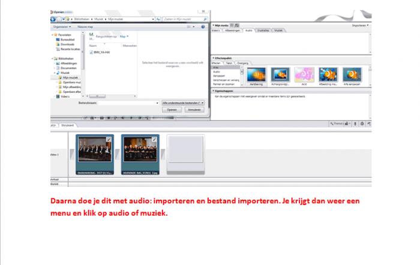The image size is (420, 265).
Task: Collapse the Mijn media panel
Action: coord(214,25)
